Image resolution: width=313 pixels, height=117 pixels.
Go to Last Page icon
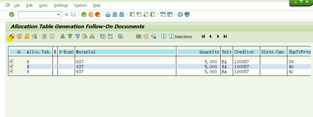point(152,14)
